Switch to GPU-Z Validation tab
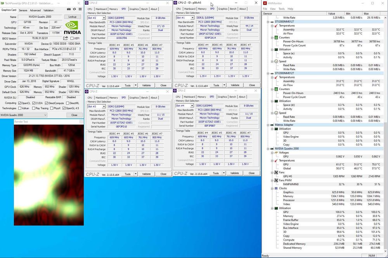Image resolution: width=388 pixels, height=258 pixels. point(48,10)
